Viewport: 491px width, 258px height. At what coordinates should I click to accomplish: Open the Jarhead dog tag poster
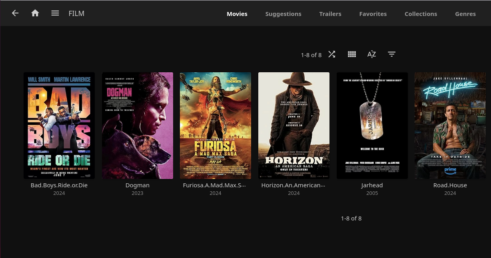372,125
